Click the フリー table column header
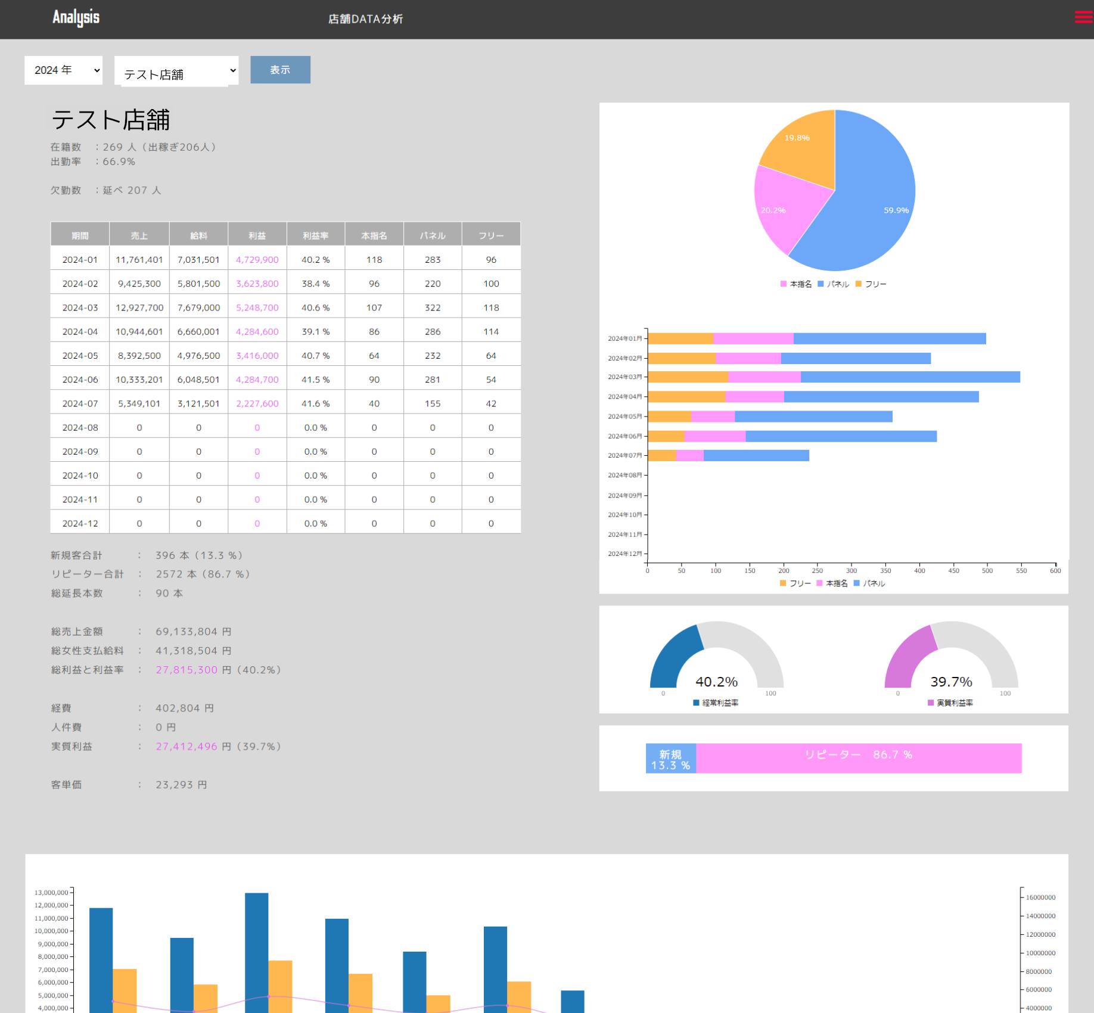The height and width of the screenshot is (1013, 1094). 491,234
